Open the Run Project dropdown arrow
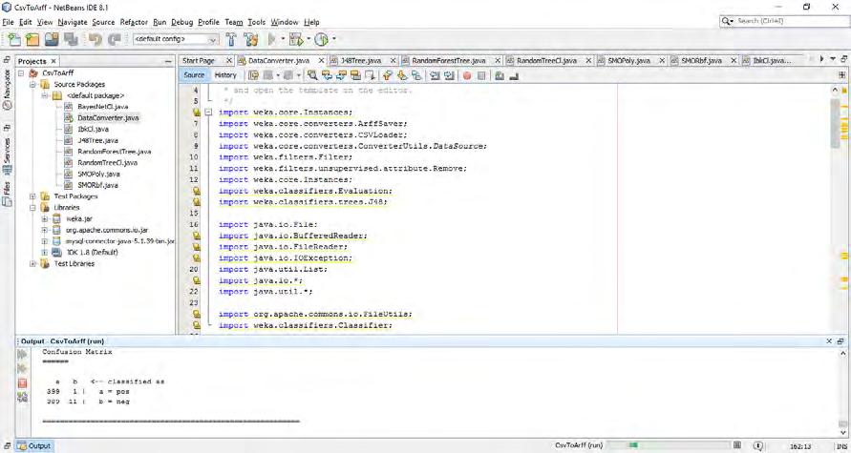This screenshot has width=851, height=453. [x=283, y=39]
